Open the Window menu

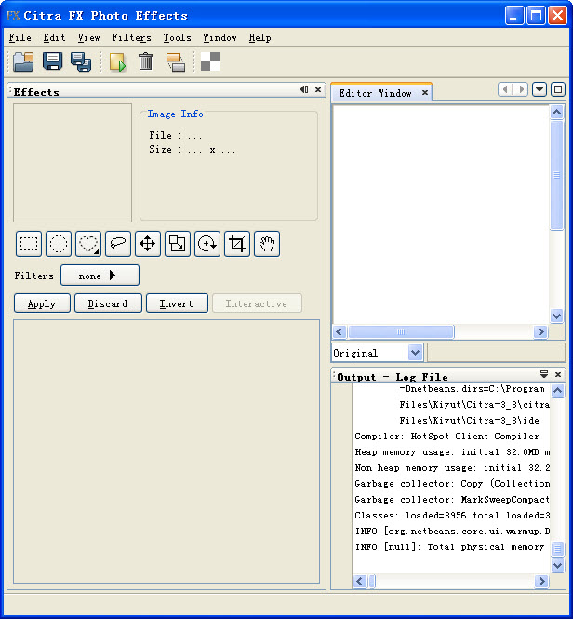(x=220, y=38)
